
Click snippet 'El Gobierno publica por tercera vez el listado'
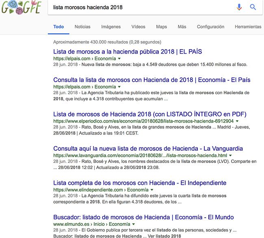pyautogui.click(x=145, y=233)
